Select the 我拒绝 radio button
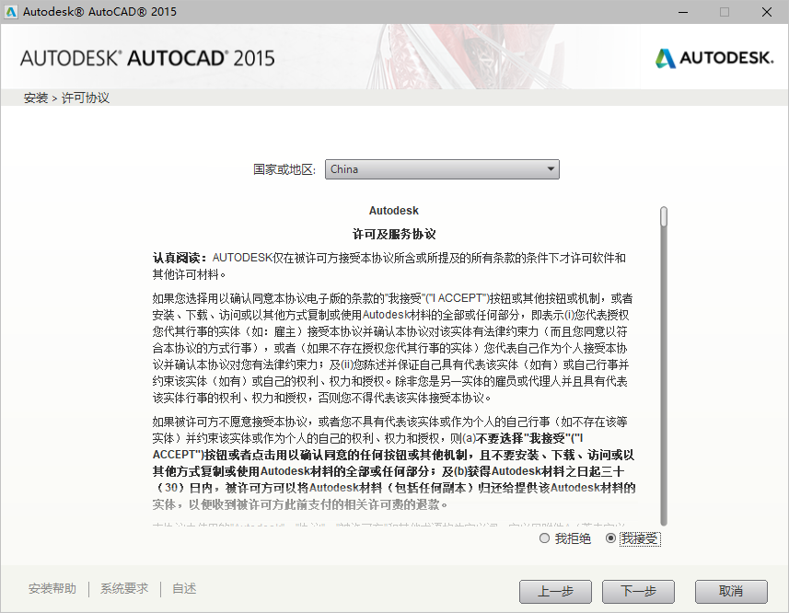 (544, 538)
